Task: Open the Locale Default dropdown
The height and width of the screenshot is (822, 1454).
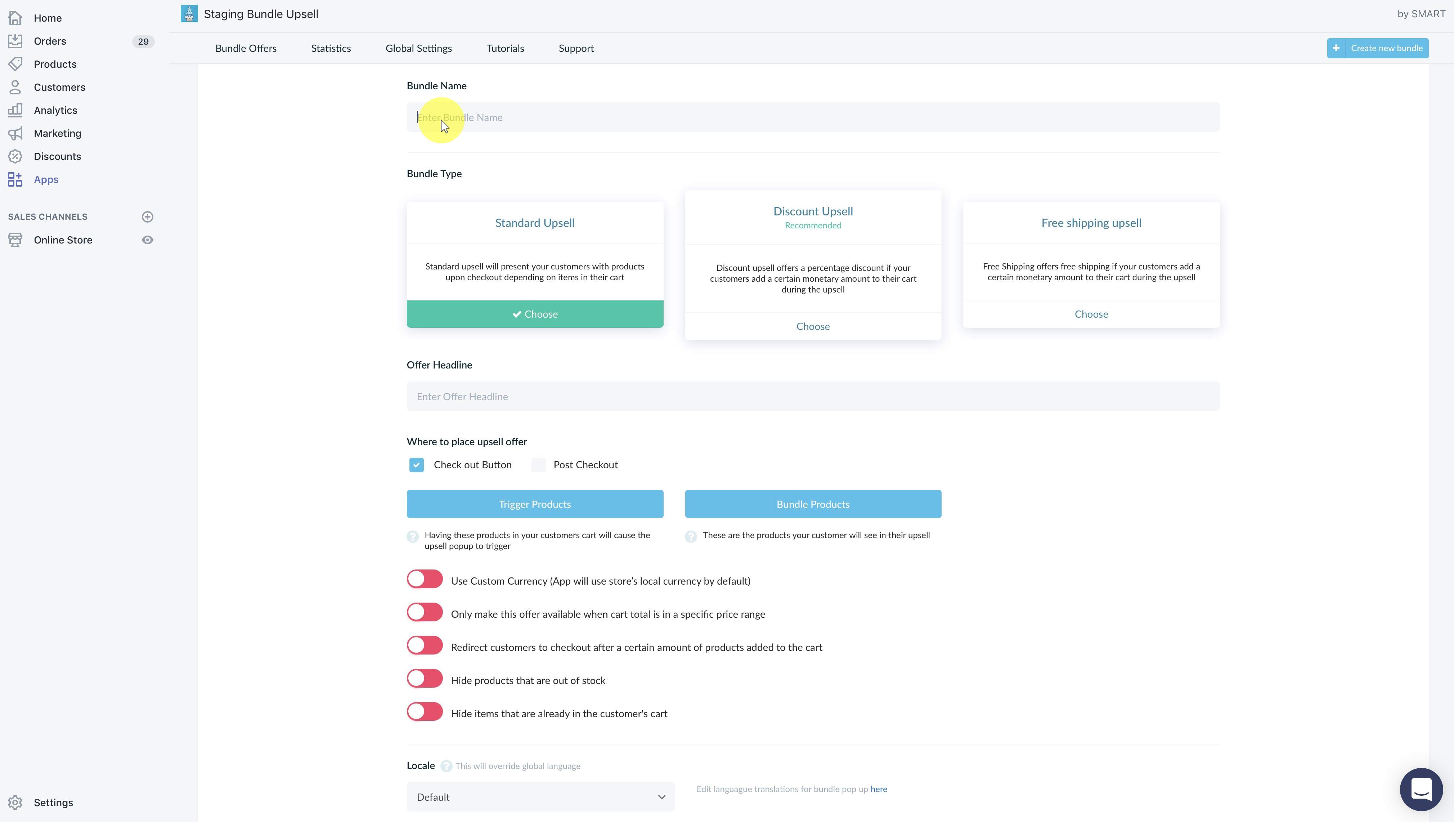Action: (540, 796)
